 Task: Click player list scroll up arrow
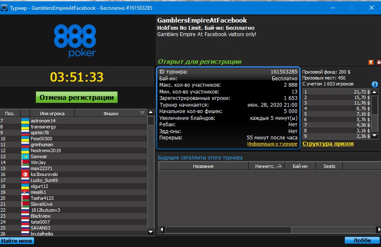click(x=150, y=112)
